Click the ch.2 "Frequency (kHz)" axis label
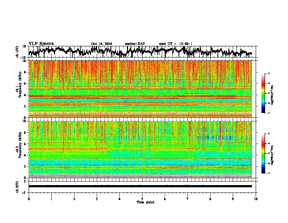288x223 pixels. [x=20, y=145]
